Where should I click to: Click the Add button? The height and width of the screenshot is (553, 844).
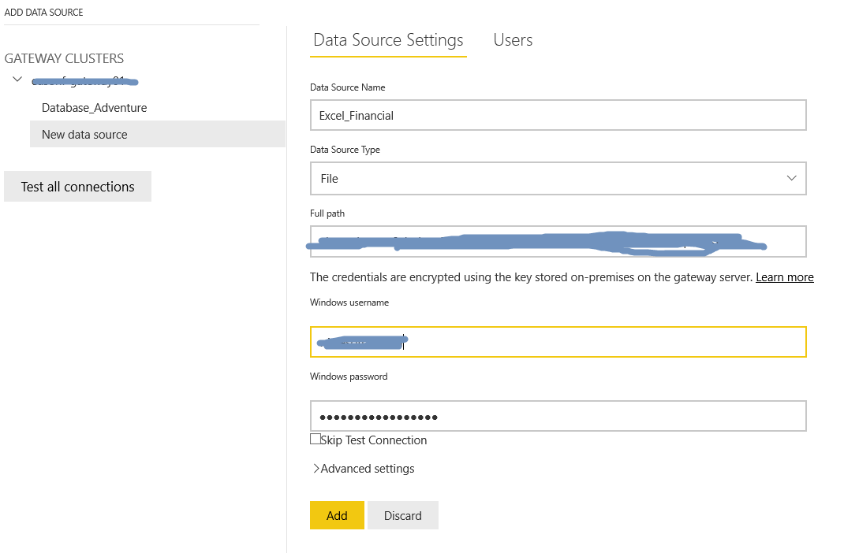point(337,515)
